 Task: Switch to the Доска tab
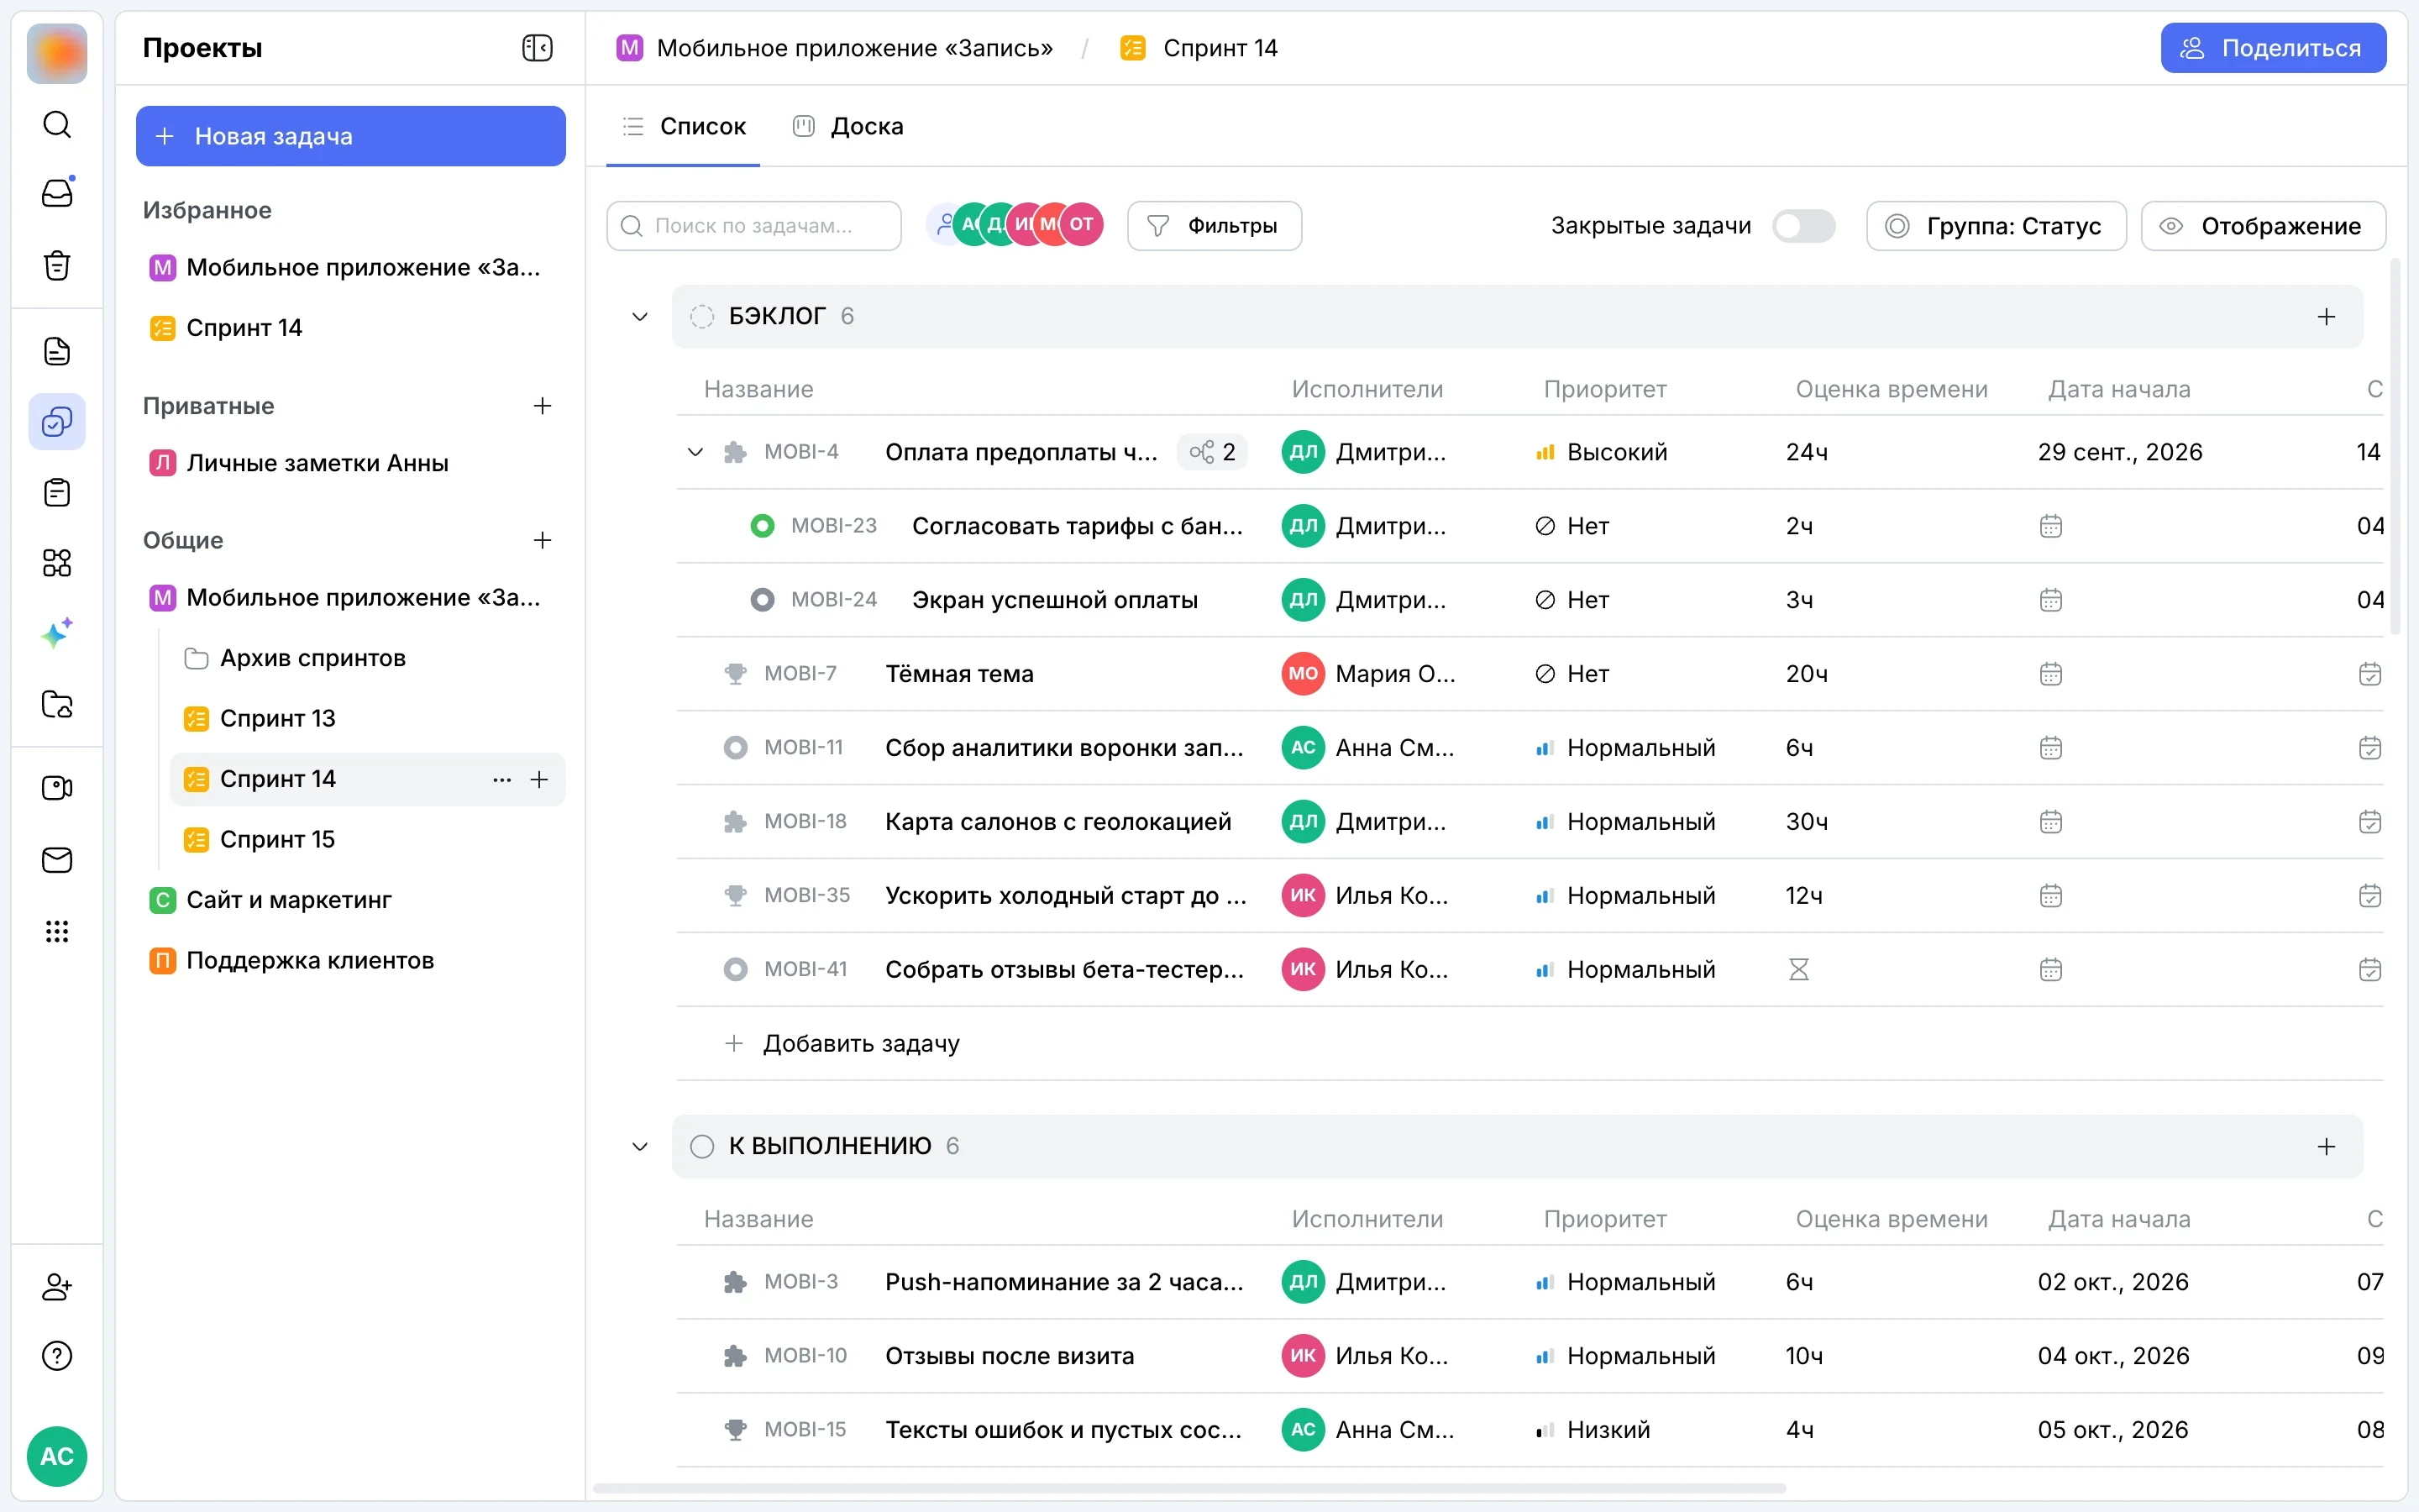(x=848, y=126)
